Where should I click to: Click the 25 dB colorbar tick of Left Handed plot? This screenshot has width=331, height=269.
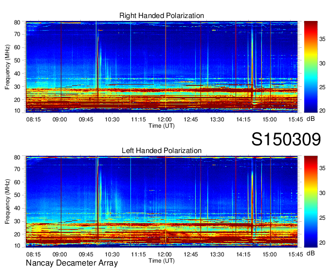322,218
